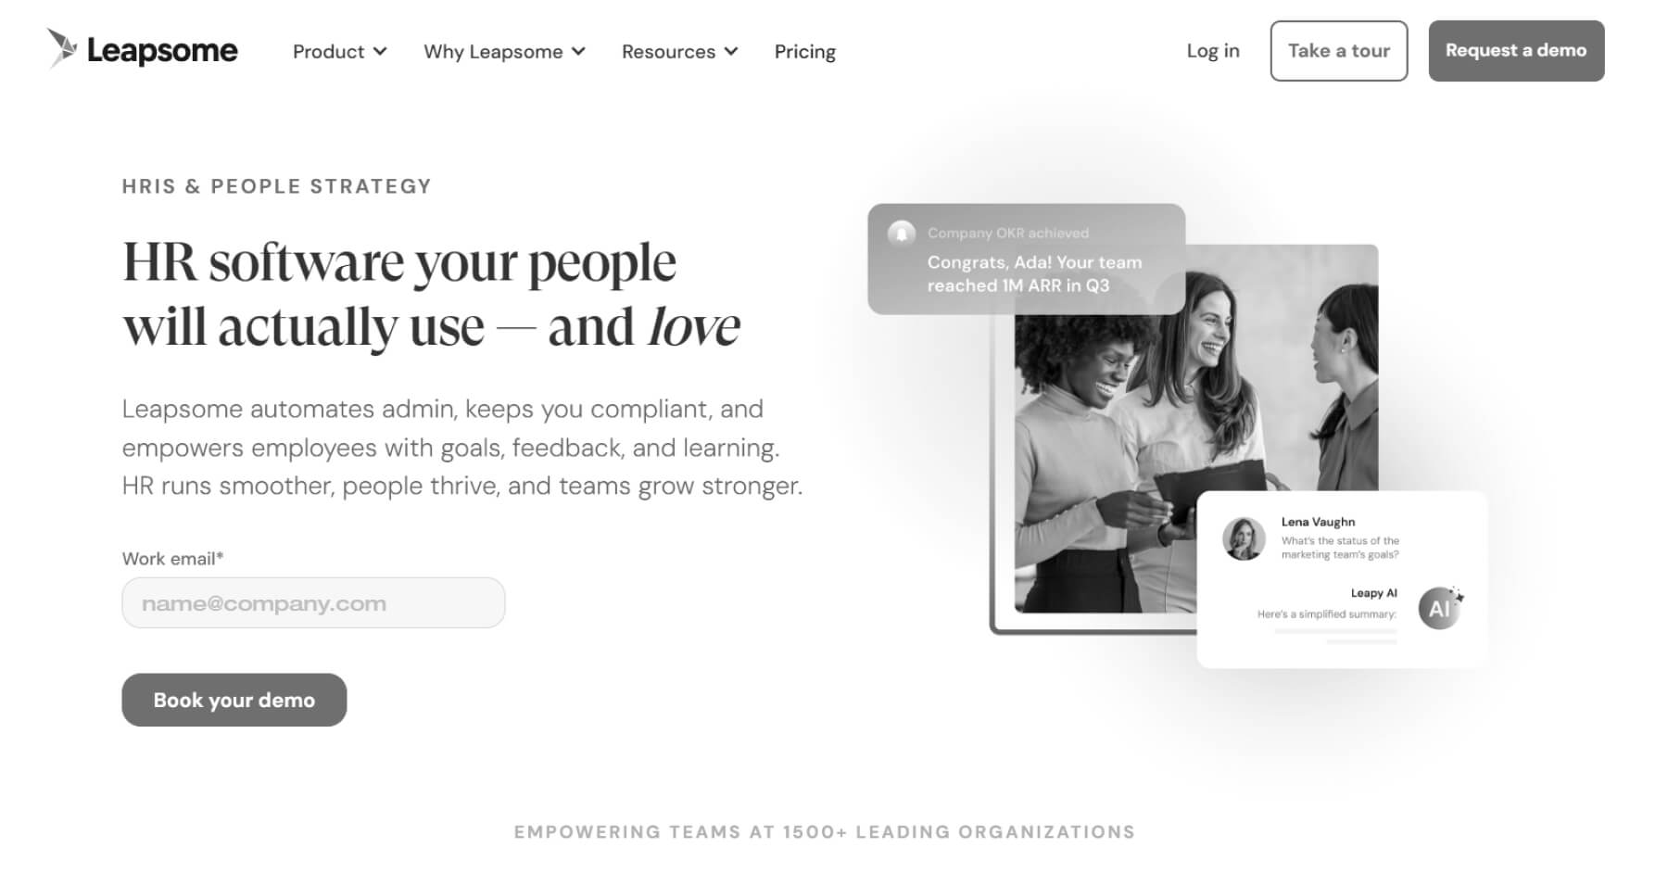Image resolution: width=1668 pixels, height=873 pixels.
Task: Click the Request a demo button
Action: 1516,51
